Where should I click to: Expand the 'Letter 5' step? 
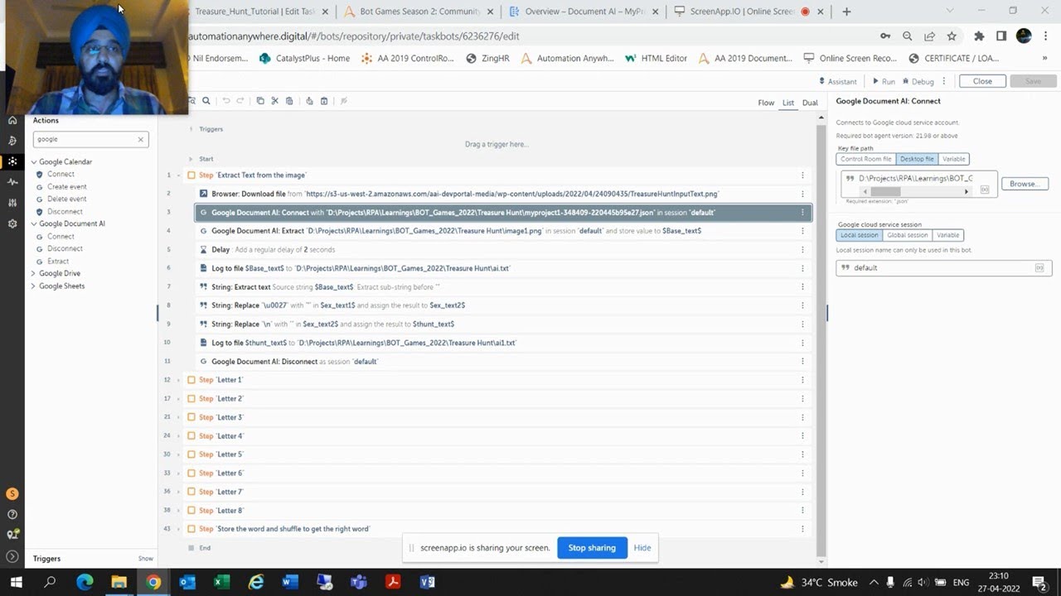pos(178,454)
